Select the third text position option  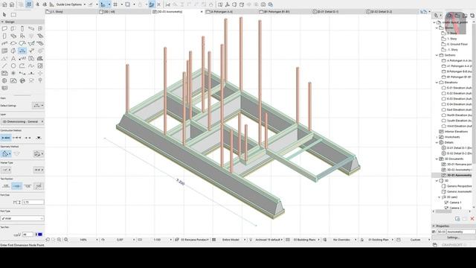coord(28,186)
